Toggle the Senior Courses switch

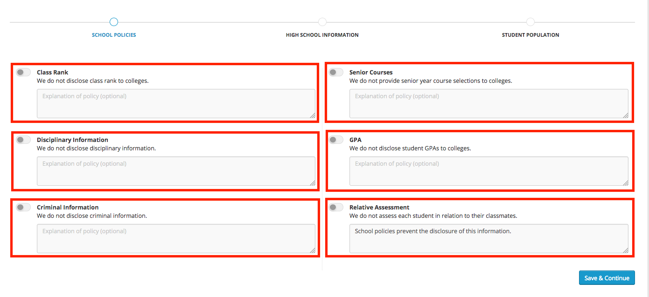(x=336, y=72)
